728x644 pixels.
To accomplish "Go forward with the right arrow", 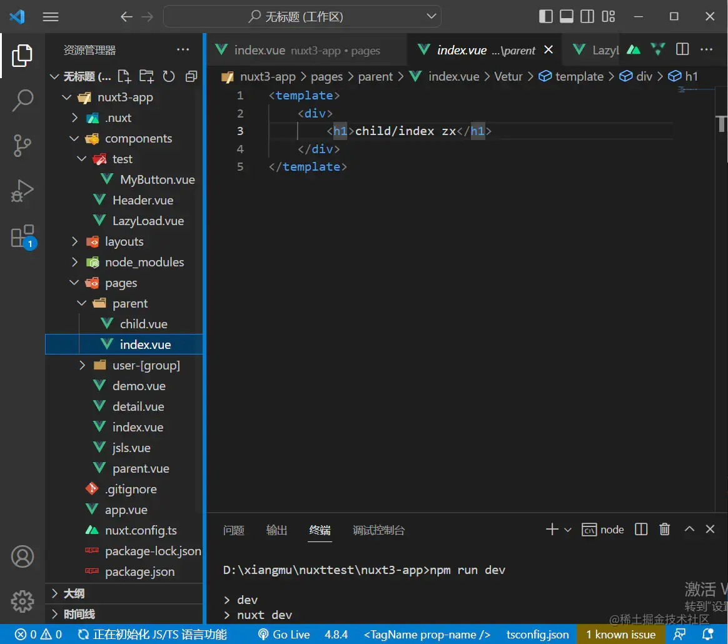I will point(147,17).
